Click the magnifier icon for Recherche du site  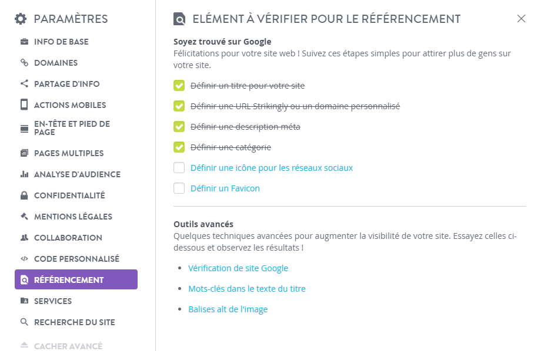[x=24, y=322]
